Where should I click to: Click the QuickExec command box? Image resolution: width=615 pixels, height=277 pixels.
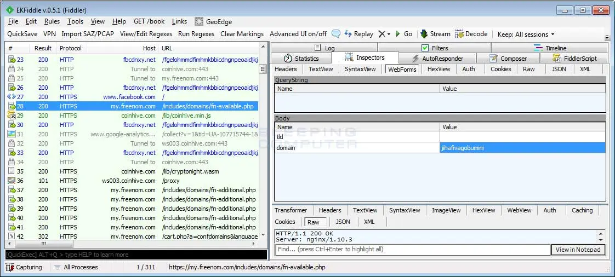pos(136,255)
